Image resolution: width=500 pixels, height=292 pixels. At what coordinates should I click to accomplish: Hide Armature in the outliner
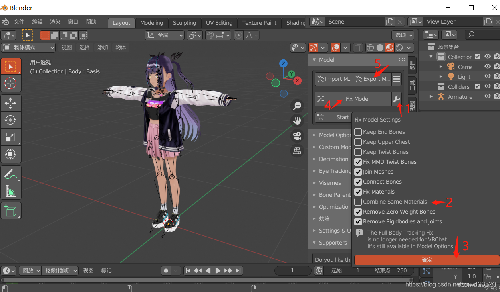(488, 96)
